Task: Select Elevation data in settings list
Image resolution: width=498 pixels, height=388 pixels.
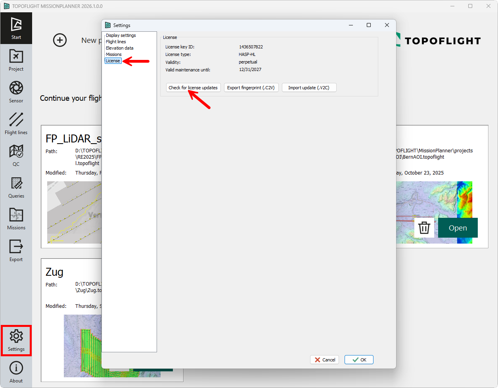Action: [119, 48]
